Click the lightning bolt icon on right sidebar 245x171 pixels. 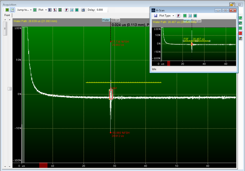pyautogui.click(x=240, y=38)
